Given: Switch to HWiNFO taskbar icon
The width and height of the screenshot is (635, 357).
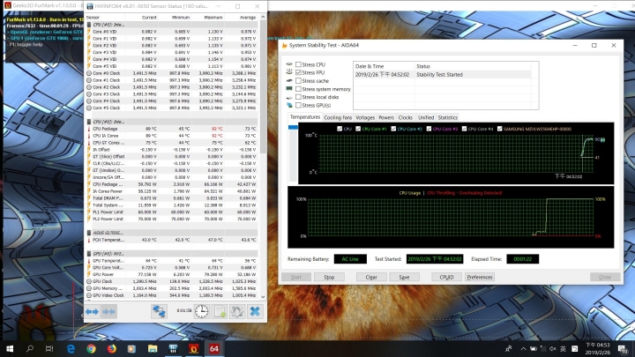Looking at the screenshot, I should point(173,348).
